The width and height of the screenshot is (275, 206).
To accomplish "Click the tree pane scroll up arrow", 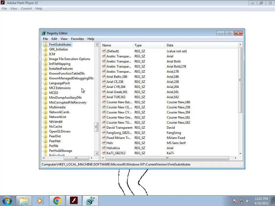I will pyautogui.click(x=96, y=45).
